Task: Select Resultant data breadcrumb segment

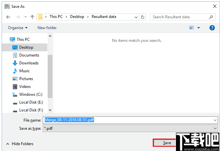Action: [x=104, y=17]
